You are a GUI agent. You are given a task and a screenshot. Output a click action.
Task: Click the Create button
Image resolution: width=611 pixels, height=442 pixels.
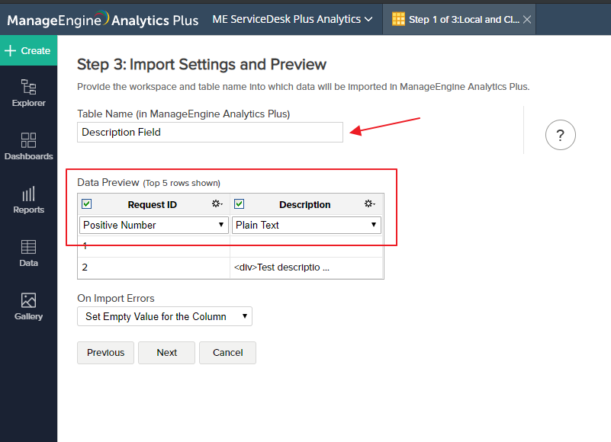pos(28,50)
